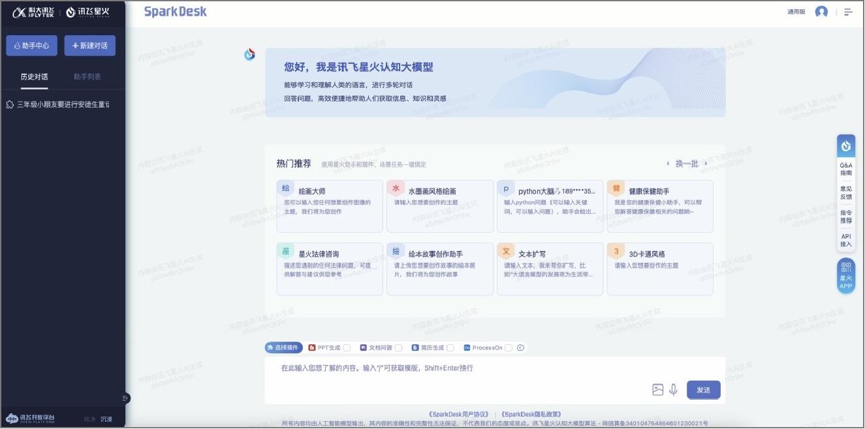This screenshot has width=865, height=429.
Task: Show previous recommendations with the left arrow
Action: click(x=667, y=164)
